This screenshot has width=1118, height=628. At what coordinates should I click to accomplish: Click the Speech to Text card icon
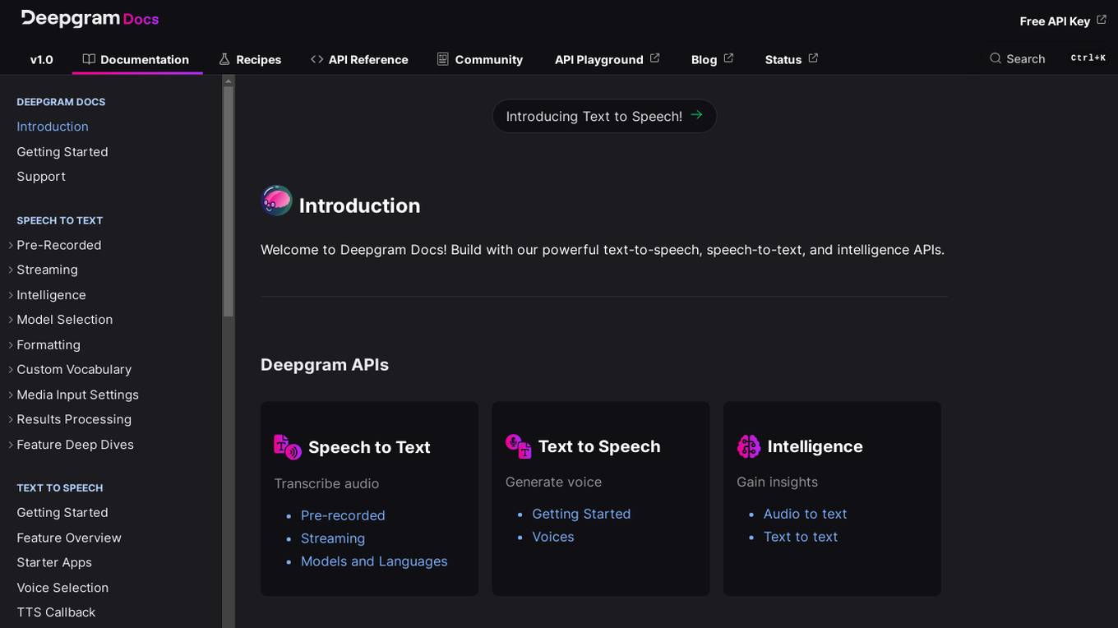pos(287,447)
